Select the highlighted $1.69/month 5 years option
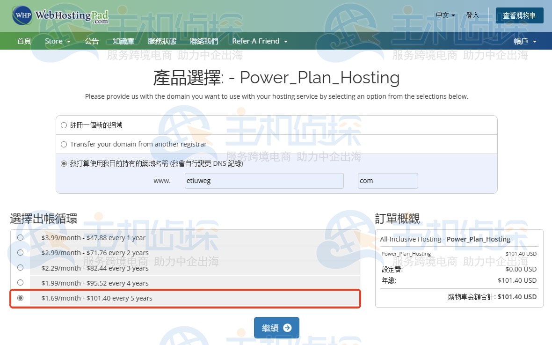Viewport: 552px width, 345px height. pyautogui.click(x=20, y=298)
